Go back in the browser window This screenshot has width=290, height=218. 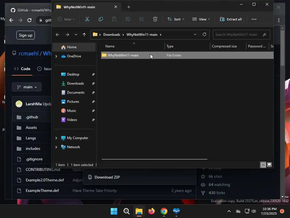11,20
